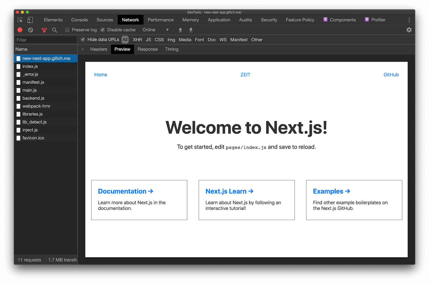429x283 pixels.
Task: Toggle the device toolbar
Action: click(x=30, y=20)
